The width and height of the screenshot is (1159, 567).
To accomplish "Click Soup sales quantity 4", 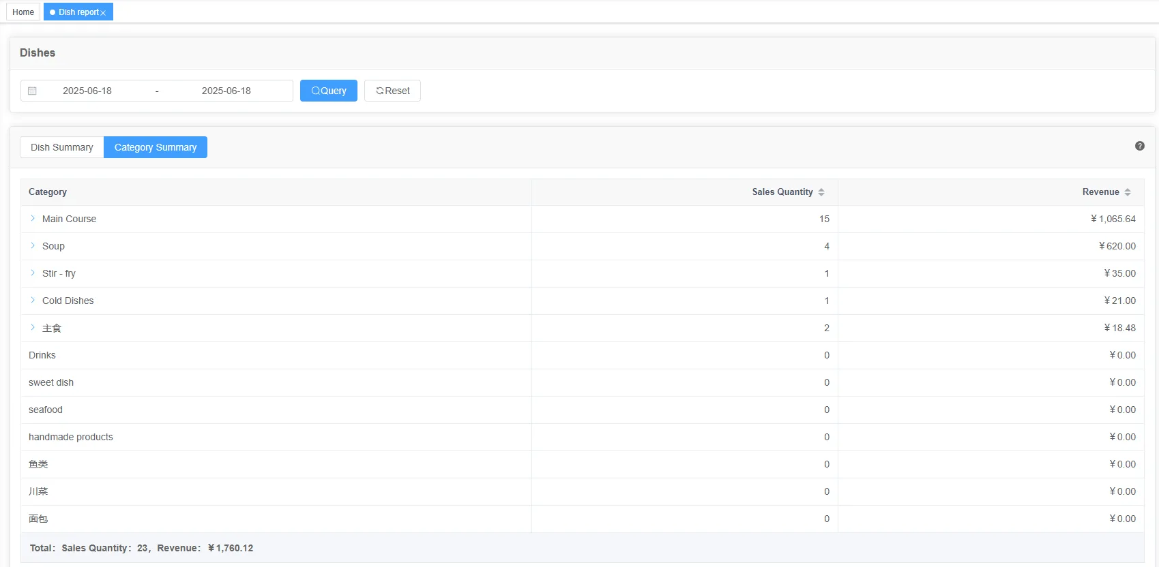I will (827, 246).
